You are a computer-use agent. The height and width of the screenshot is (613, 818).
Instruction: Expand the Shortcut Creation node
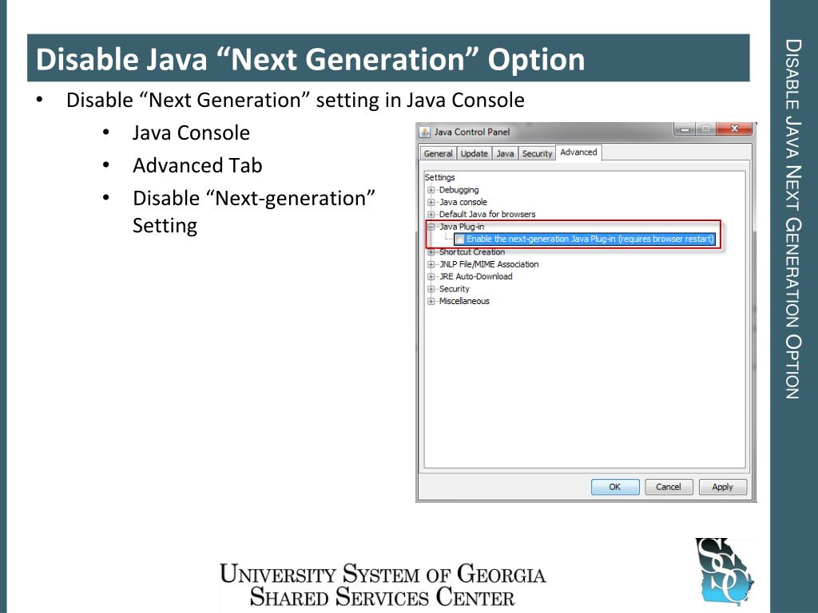(431, 252)
